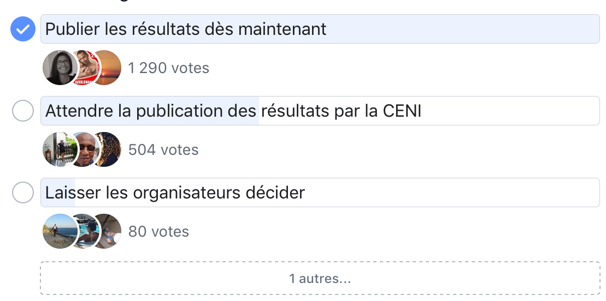Click the Laisser les organisateurs décider option

(x=320, y=192)
